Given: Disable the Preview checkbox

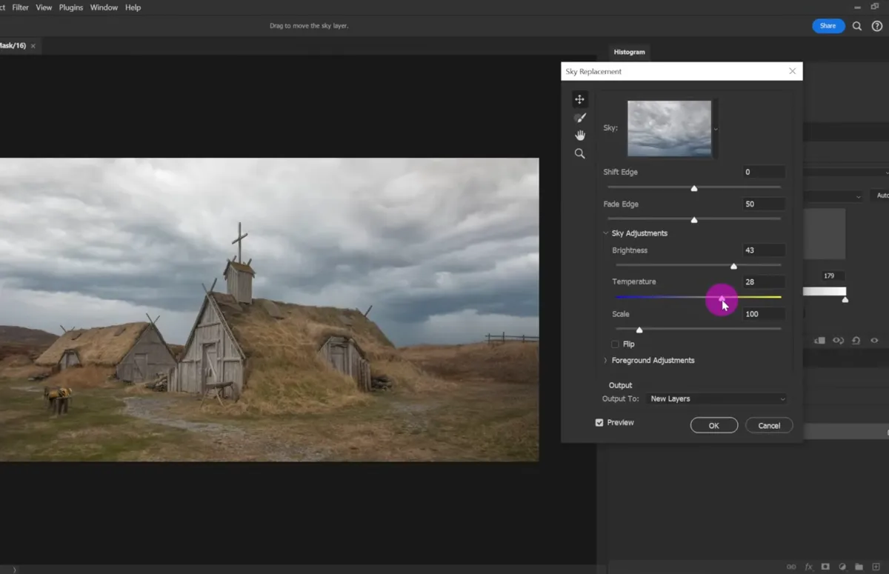Looking at the screenshot, I should click(x=599, y=422).
